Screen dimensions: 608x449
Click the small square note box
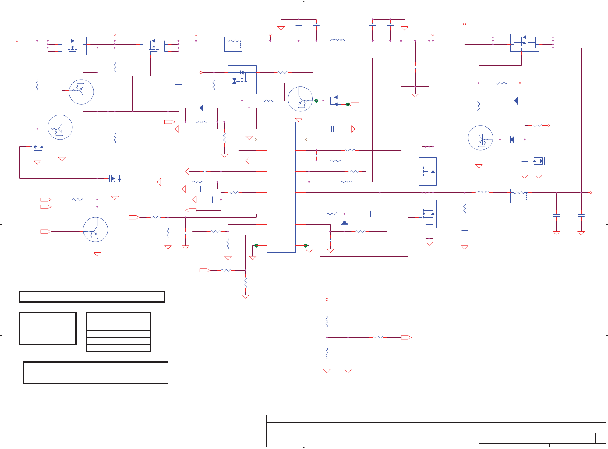pyautogui.click(x=48, y=328)
